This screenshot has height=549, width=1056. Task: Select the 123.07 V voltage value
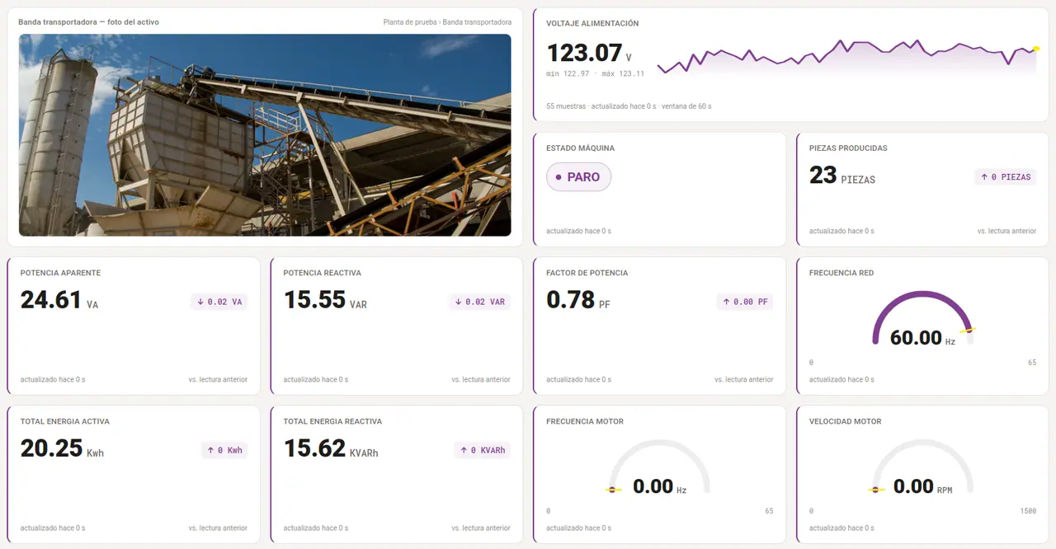[589, 54]
